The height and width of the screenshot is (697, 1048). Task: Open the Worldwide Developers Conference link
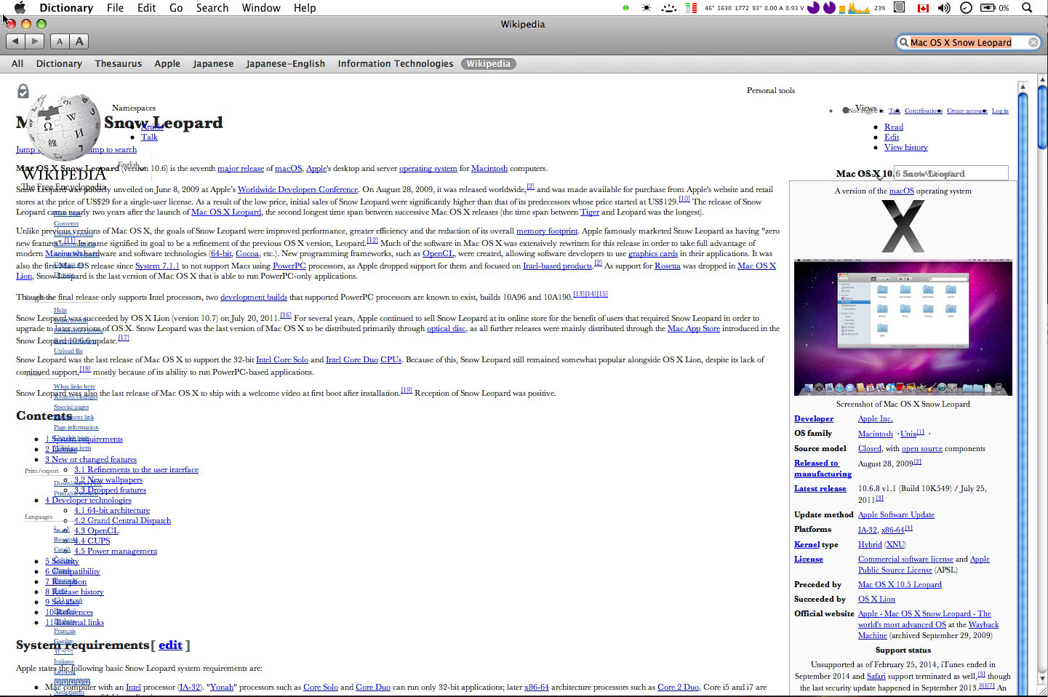coord(297,189)
